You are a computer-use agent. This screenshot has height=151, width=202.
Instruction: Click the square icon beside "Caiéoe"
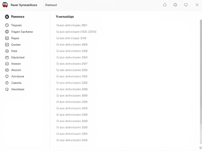coord(7,45)
